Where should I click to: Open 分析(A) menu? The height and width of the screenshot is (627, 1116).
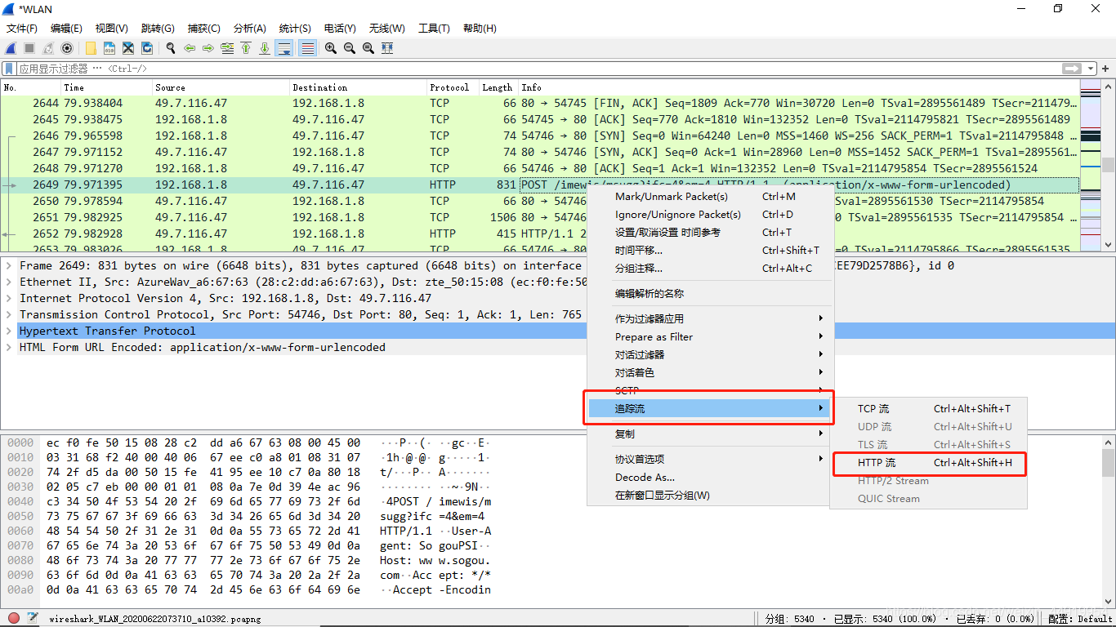(250, 29)
